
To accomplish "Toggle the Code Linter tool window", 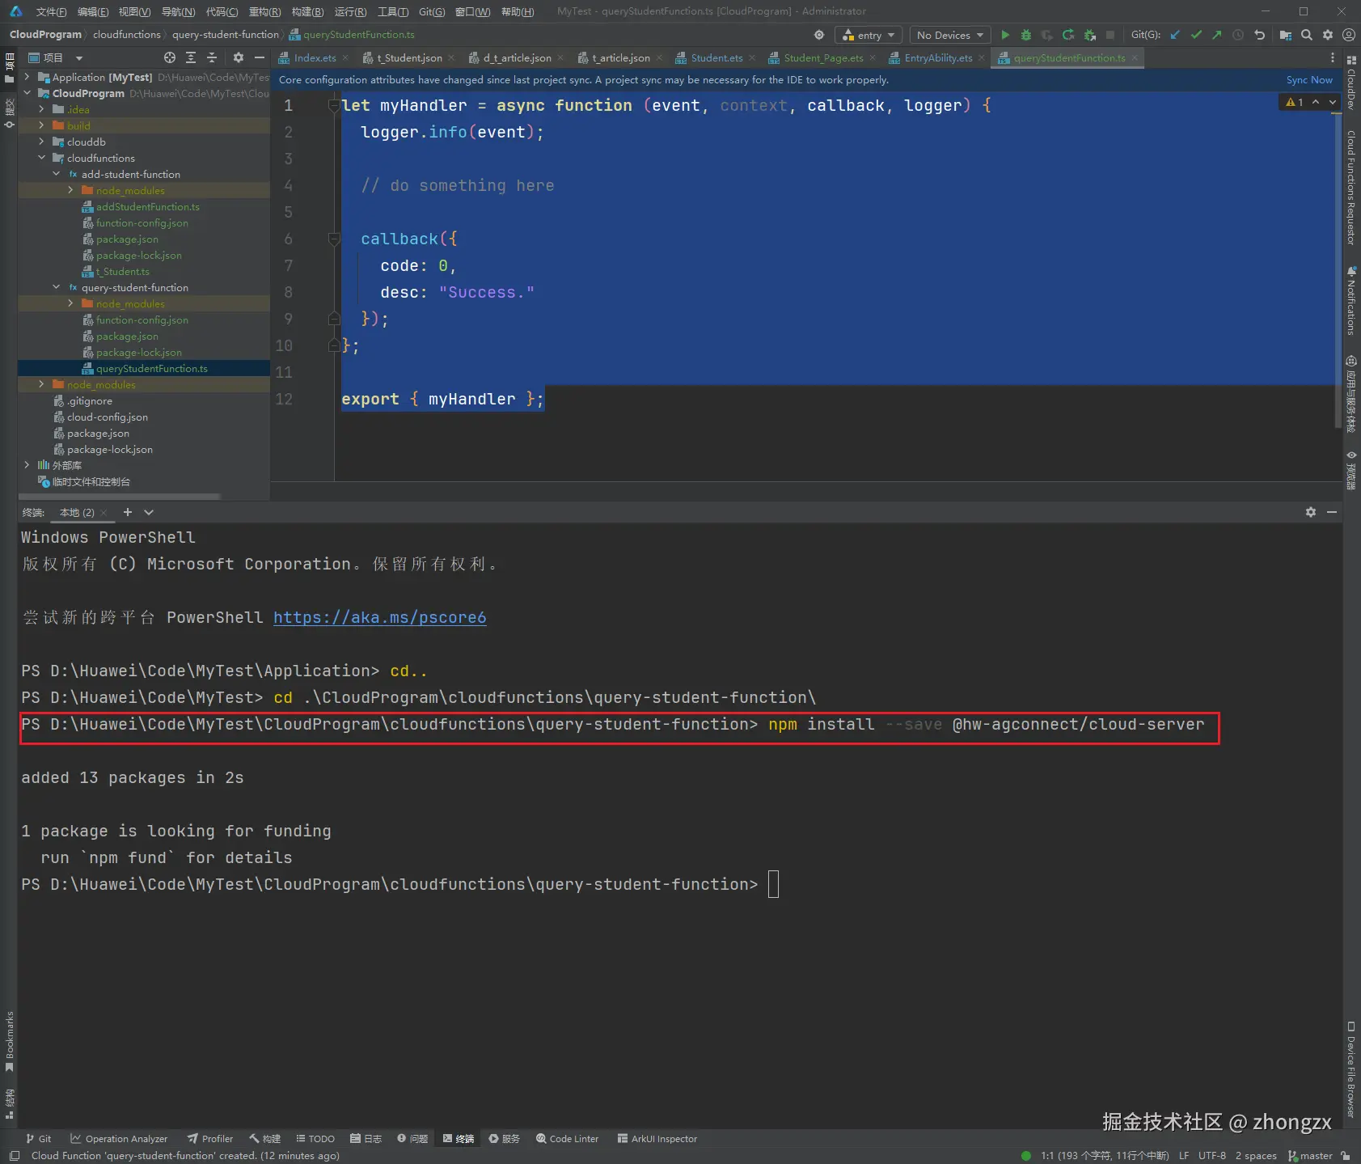I will click(567, 1138).
